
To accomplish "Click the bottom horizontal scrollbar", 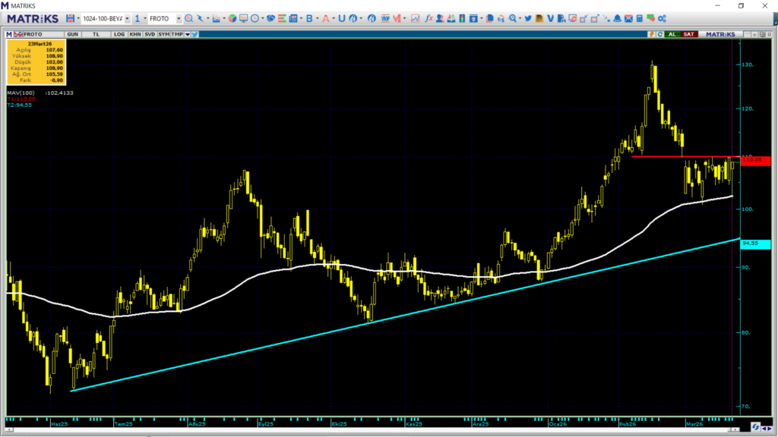I will point(372,429).
